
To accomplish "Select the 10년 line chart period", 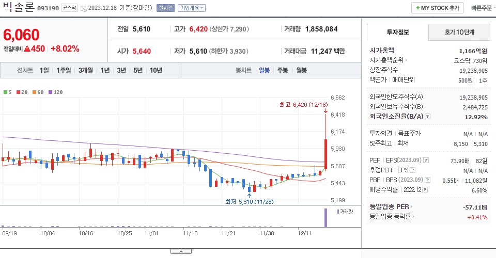I will click(x=156, y=70).
